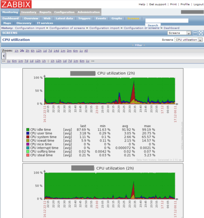Click the dash icon beside fullscreen icon
Image resolution: width=204 pixels, height=218 pixels.
195,33
